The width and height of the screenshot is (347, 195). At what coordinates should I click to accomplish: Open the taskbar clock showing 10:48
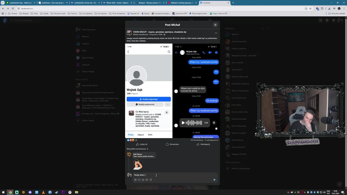pos(335,192)
